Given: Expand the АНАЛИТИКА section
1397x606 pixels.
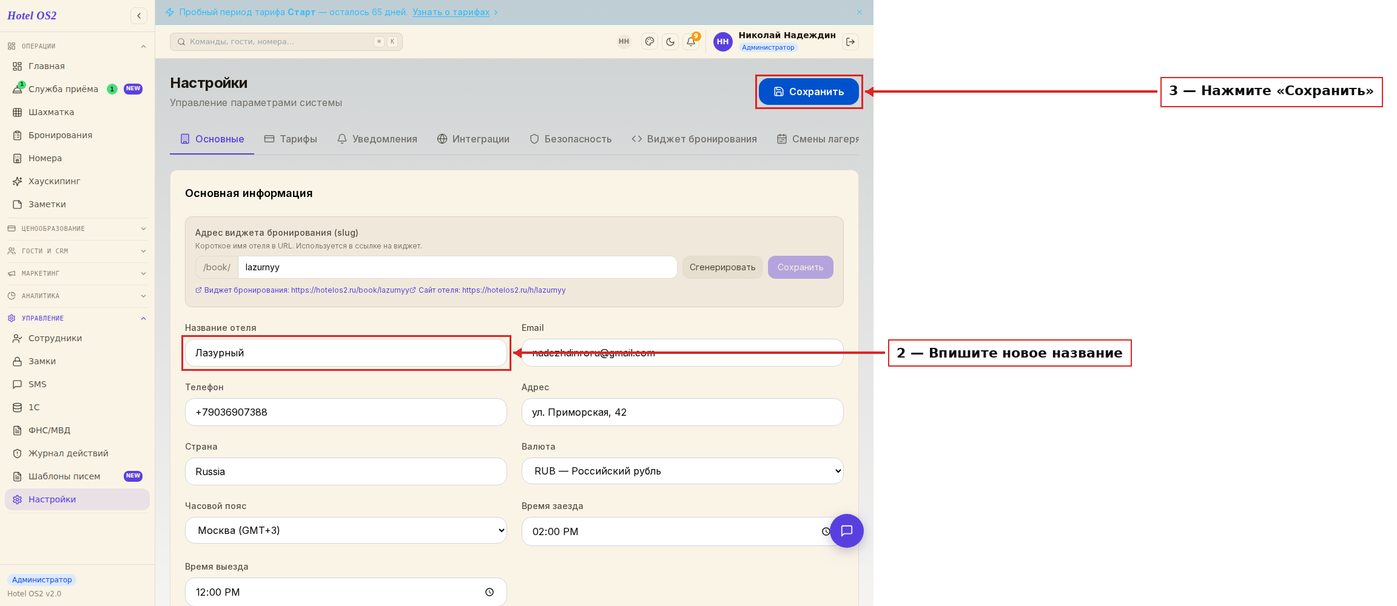Looking at the screenshot, I should 77,296.
